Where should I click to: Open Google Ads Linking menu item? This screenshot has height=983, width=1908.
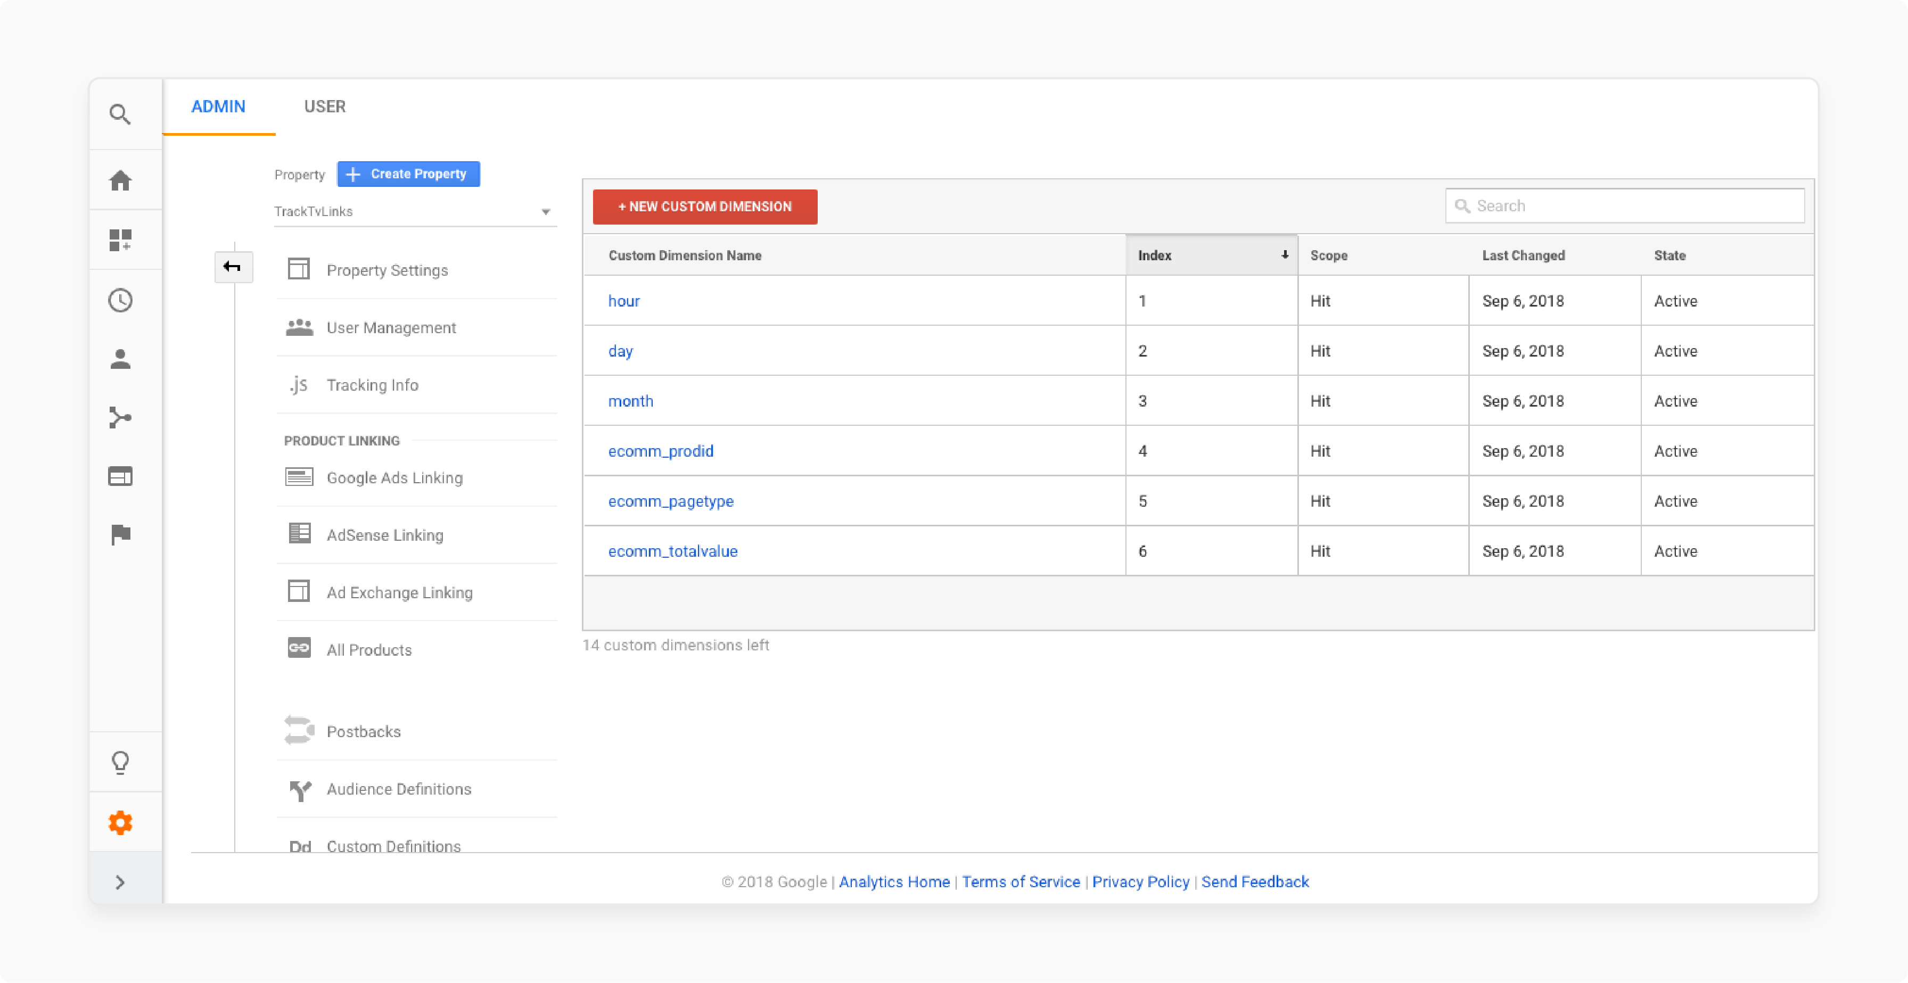(394, 478)
